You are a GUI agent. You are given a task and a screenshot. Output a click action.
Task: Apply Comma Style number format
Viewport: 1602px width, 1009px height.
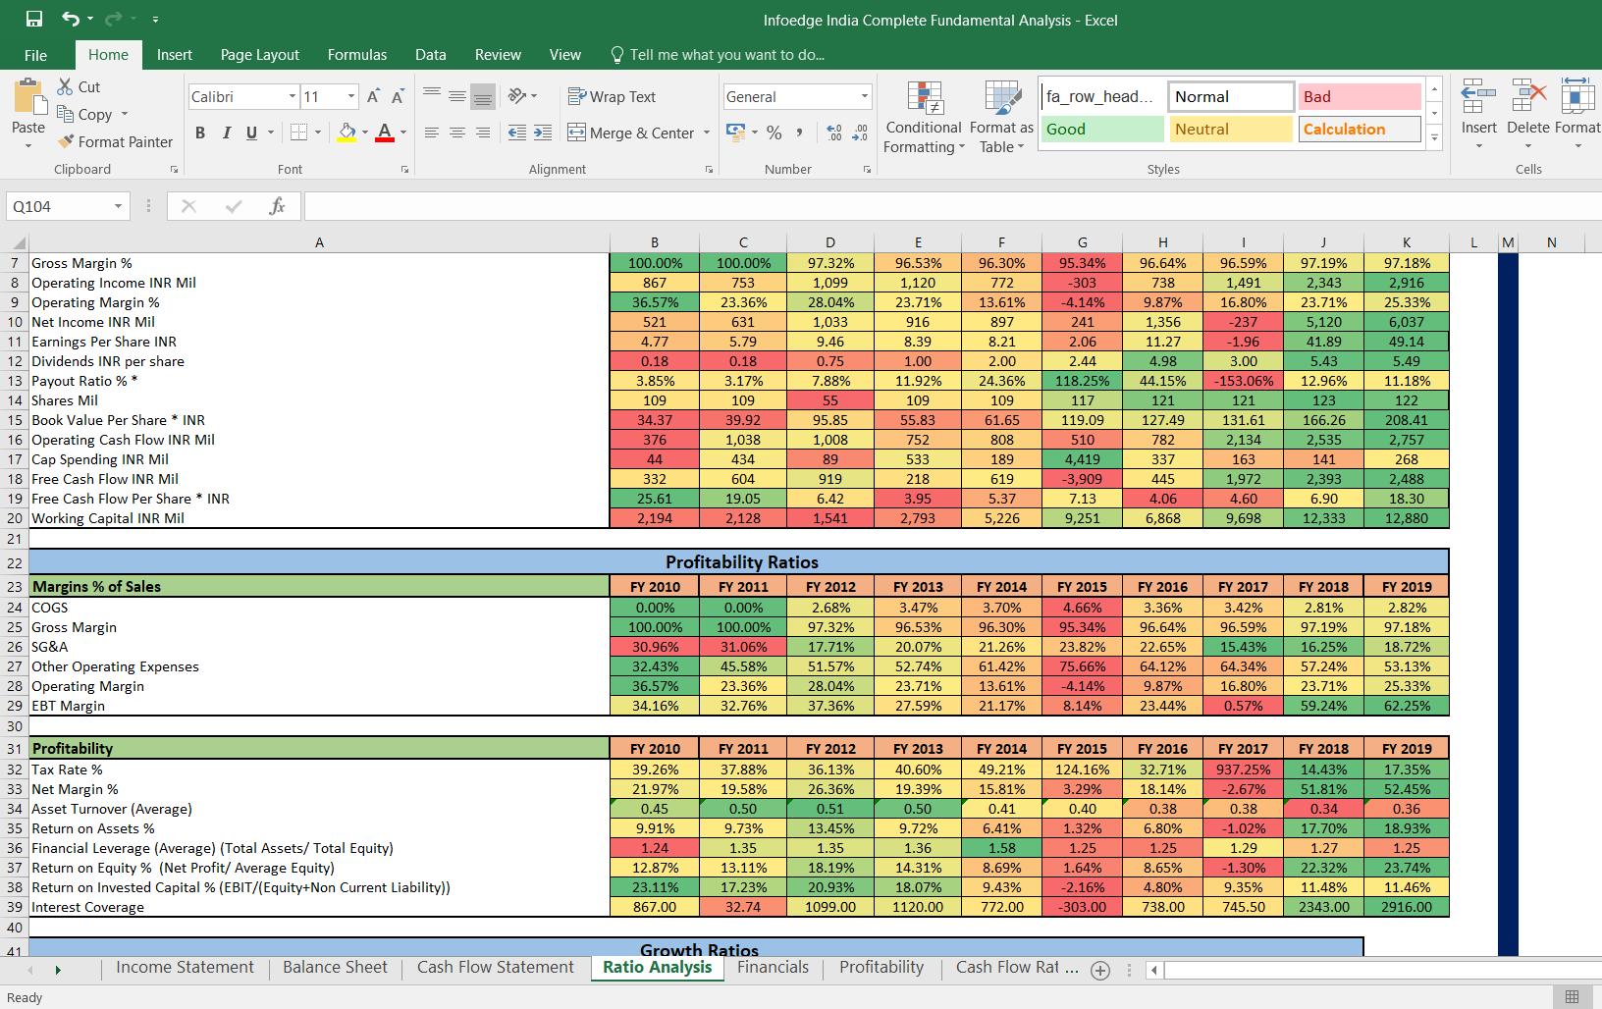pyautogui.click(x=800, y=133)
